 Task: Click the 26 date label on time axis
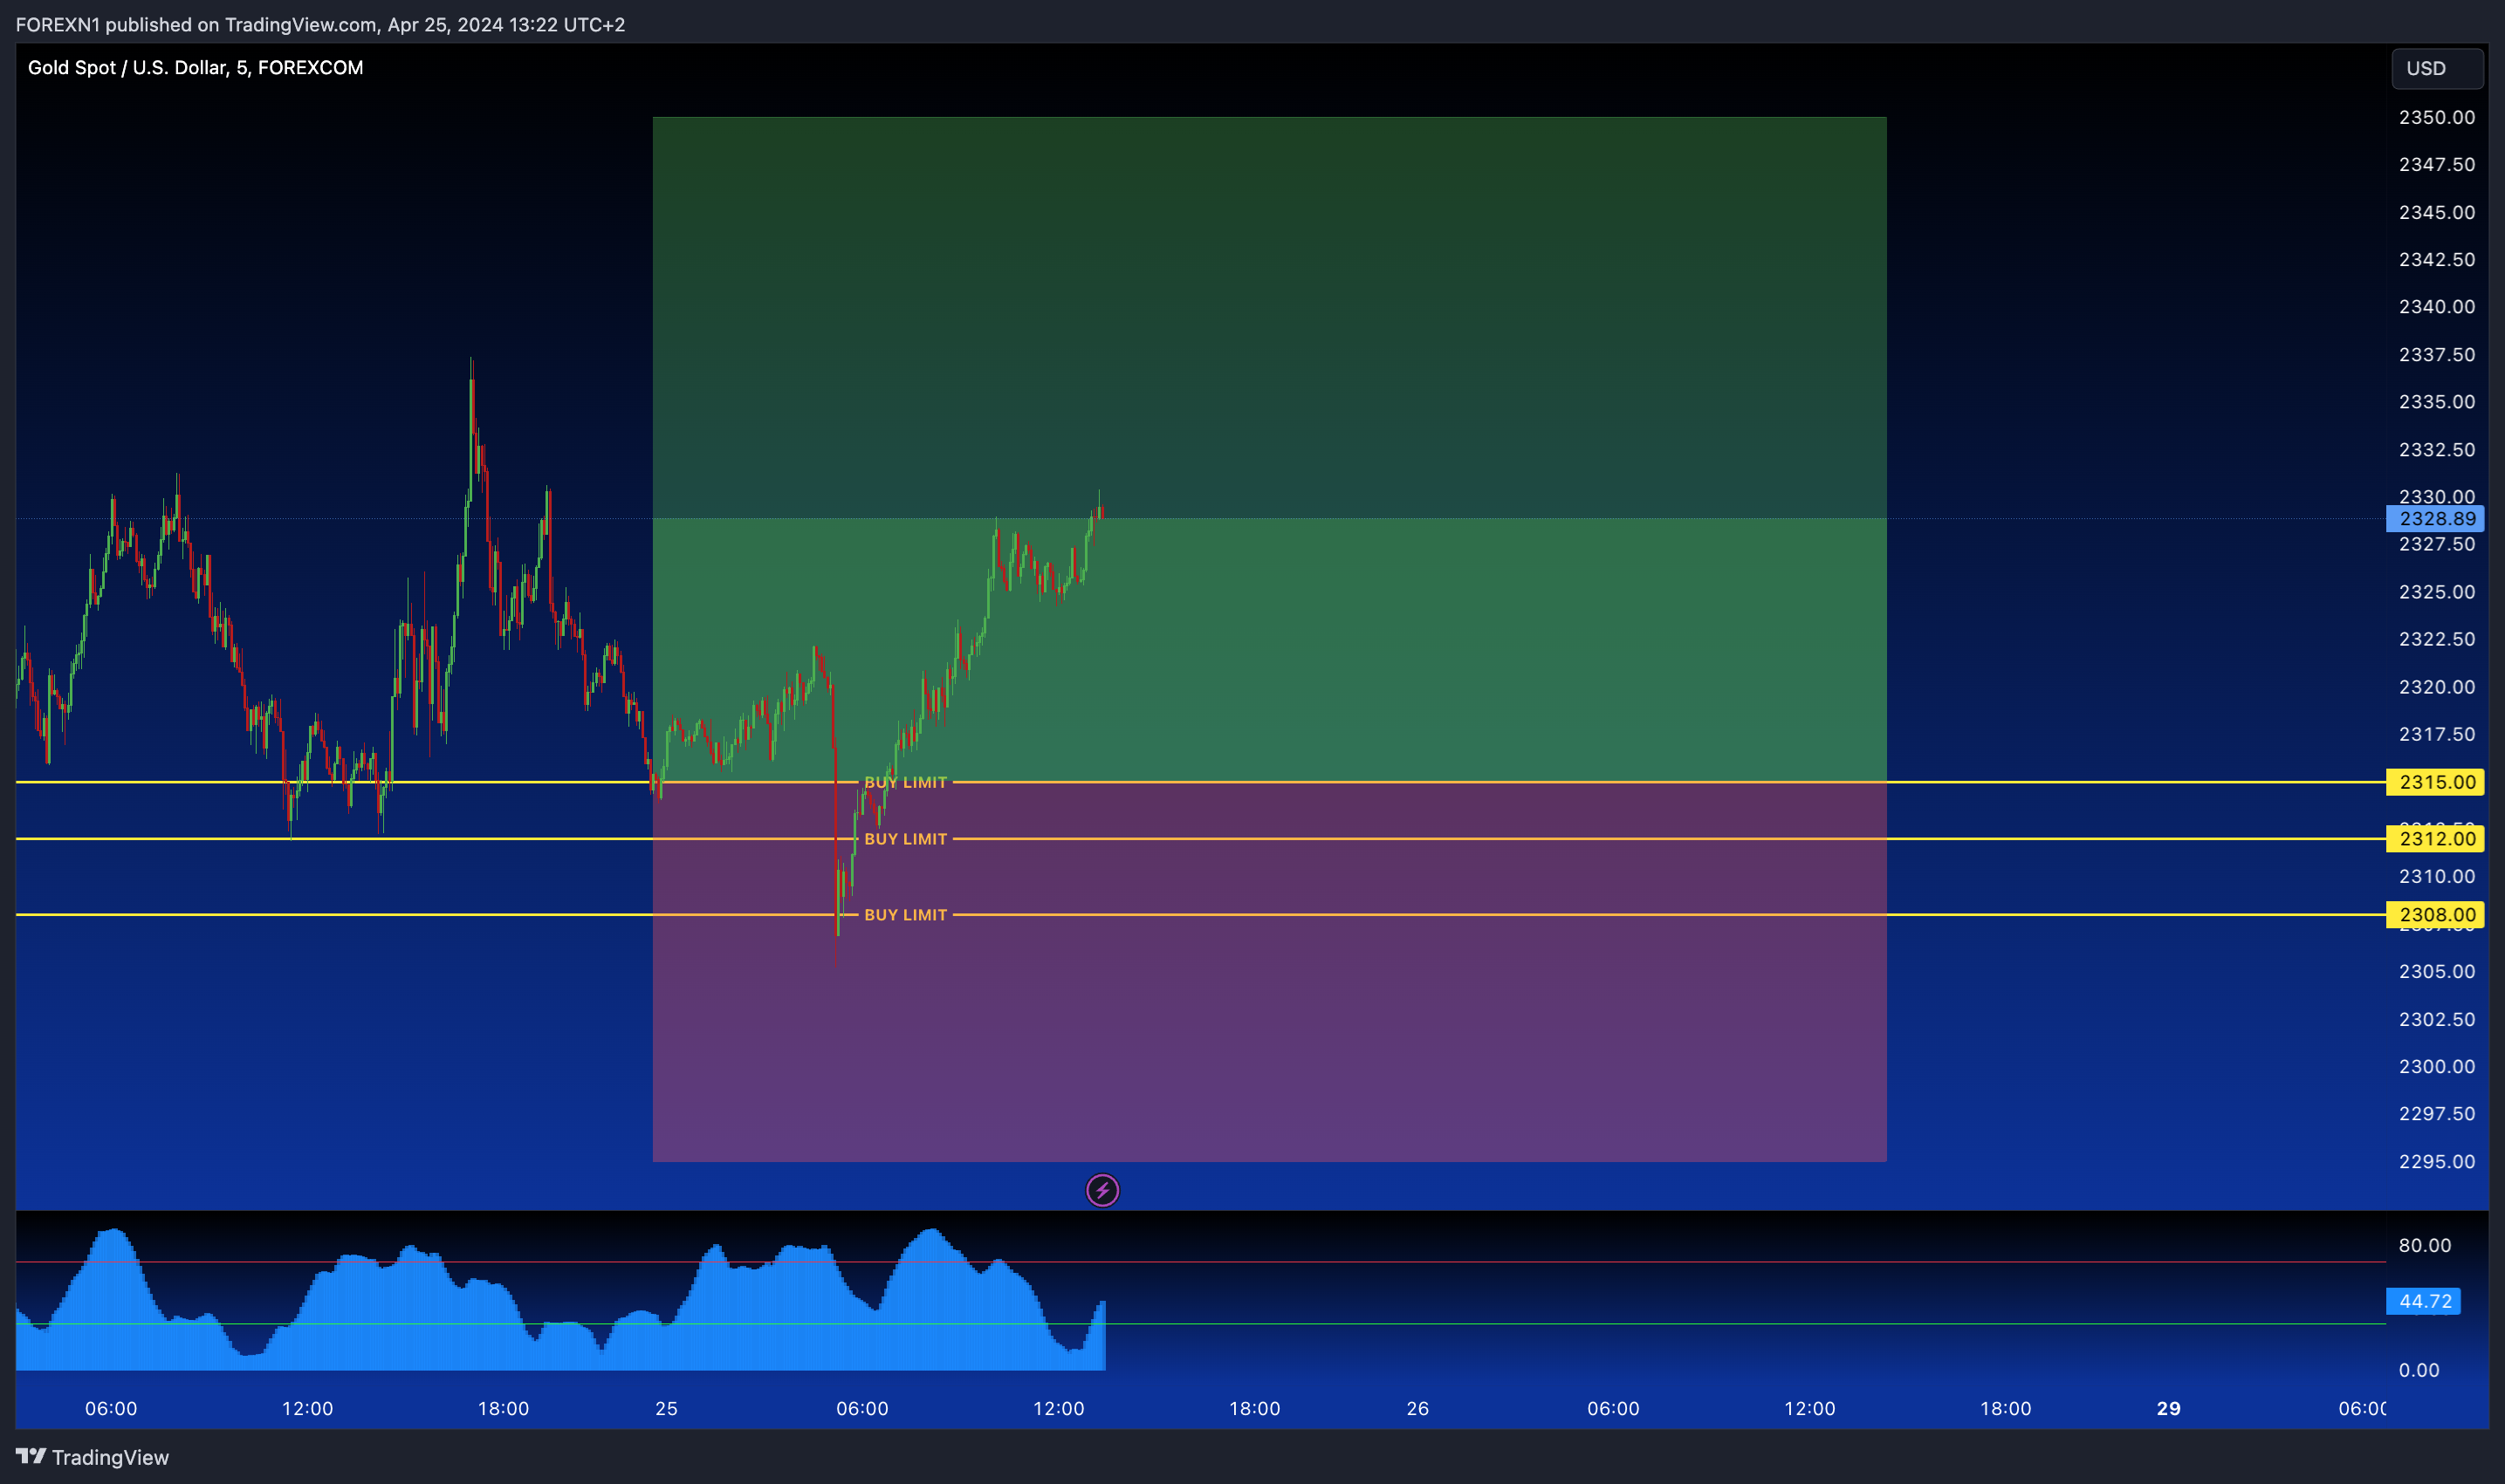[1417, 1408]
